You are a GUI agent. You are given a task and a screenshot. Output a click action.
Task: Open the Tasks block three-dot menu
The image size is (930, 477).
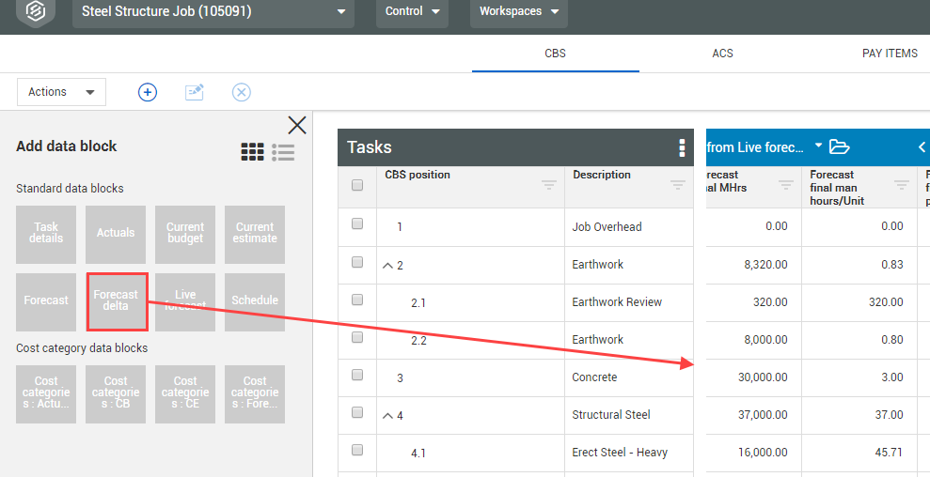point(682,148)
